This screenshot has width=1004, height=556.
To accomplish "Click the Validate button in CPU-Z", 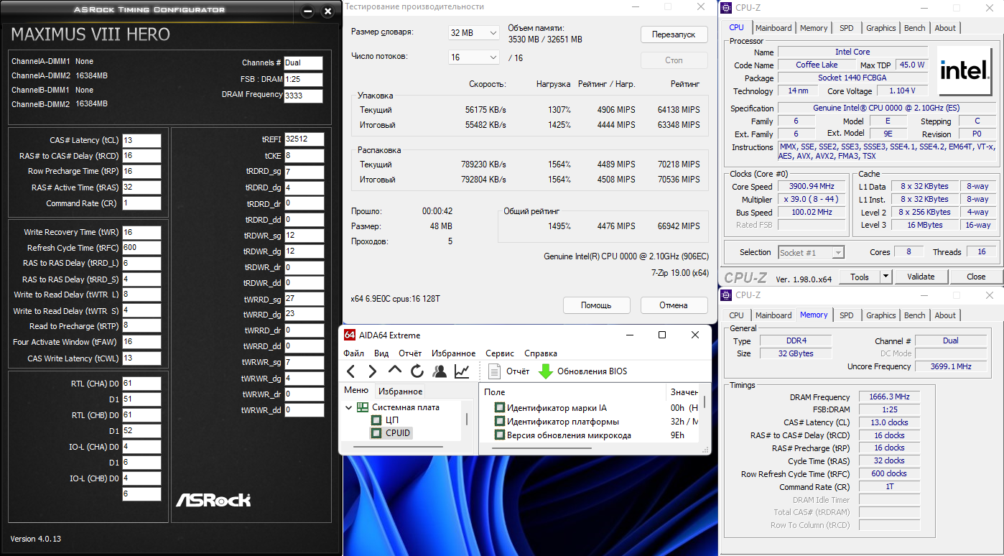I will pos(921,277).
